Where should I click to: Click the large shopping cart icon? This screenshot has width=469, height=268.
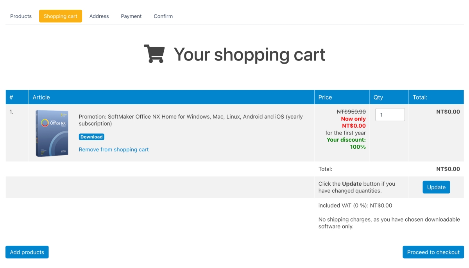(154, 54)
